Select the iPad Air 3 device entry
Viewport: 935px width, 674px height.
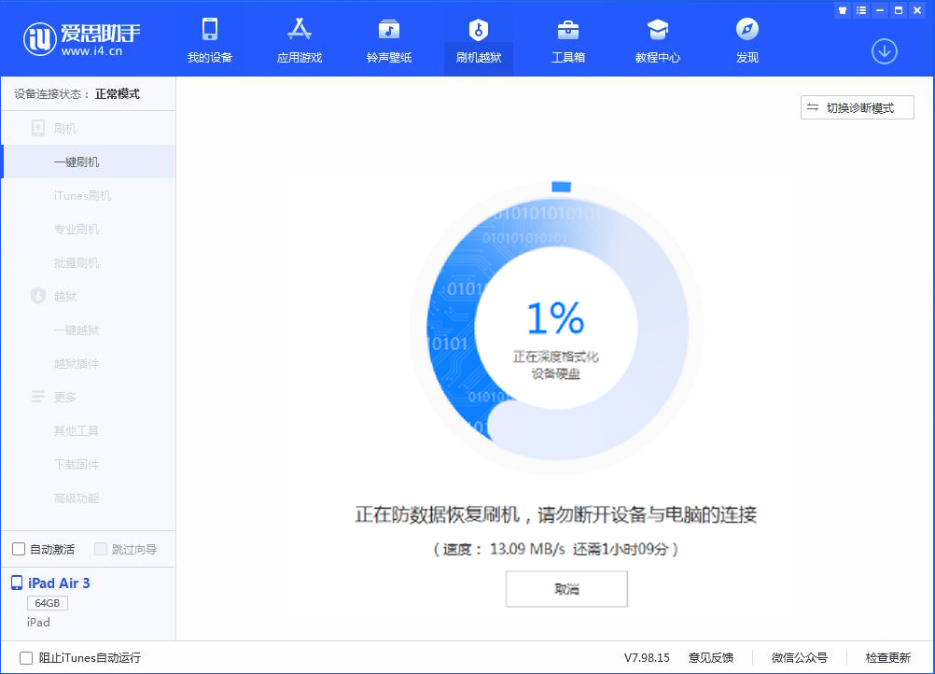coord(58,583)
